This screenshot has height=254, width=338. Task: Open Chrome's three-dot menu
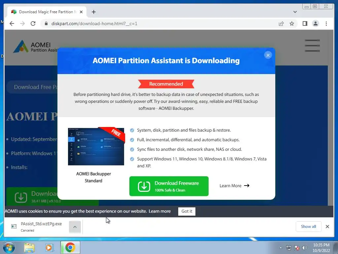tap(326, 23)
